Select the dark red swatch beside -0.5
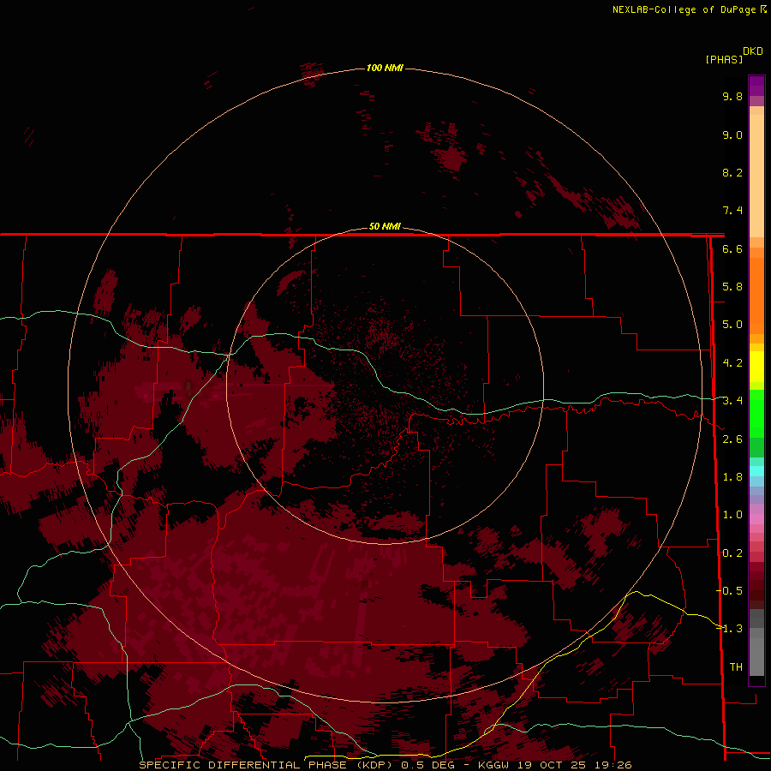 click(x=756, y=595)
